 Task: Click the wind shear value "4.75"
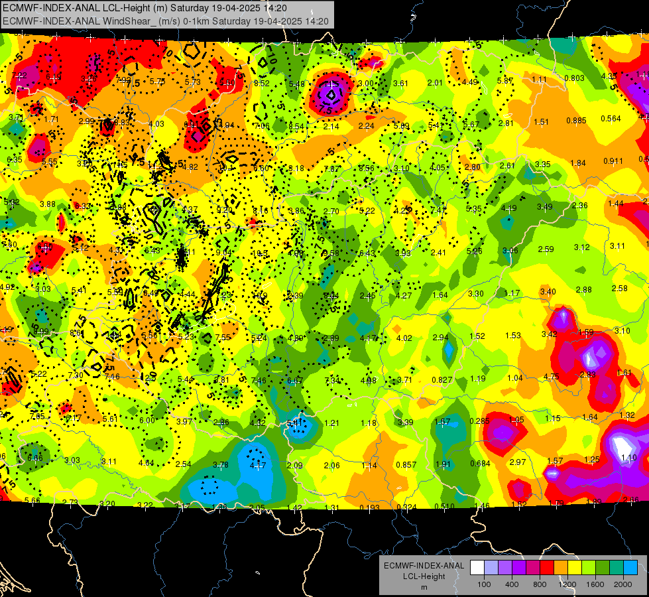(x=551, y=377)
